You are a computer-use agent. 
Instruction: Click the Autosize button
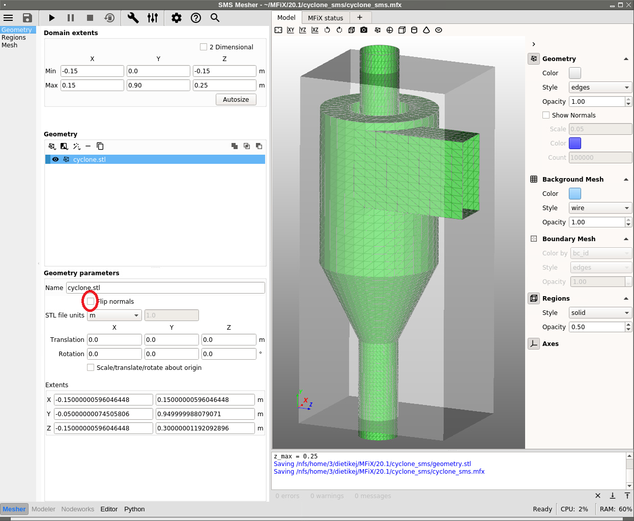[236, 100]
